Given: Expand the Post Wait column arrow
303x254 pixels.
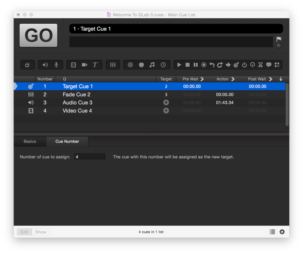Looking at the screenshot, I should coord(270,79).
